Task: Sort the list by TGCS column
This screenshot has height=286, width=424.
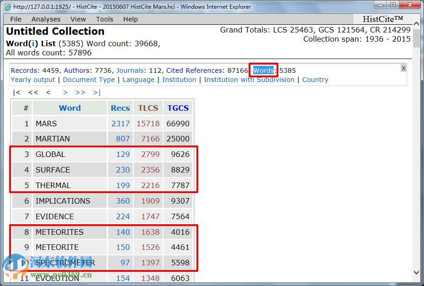Action: (178, 108)
